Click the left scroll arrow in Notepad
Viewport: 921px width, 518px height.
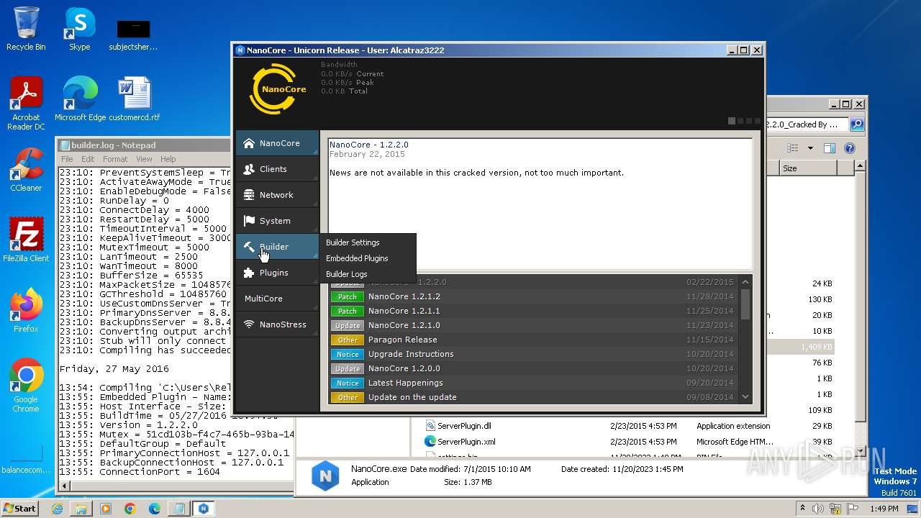(65, 486)
